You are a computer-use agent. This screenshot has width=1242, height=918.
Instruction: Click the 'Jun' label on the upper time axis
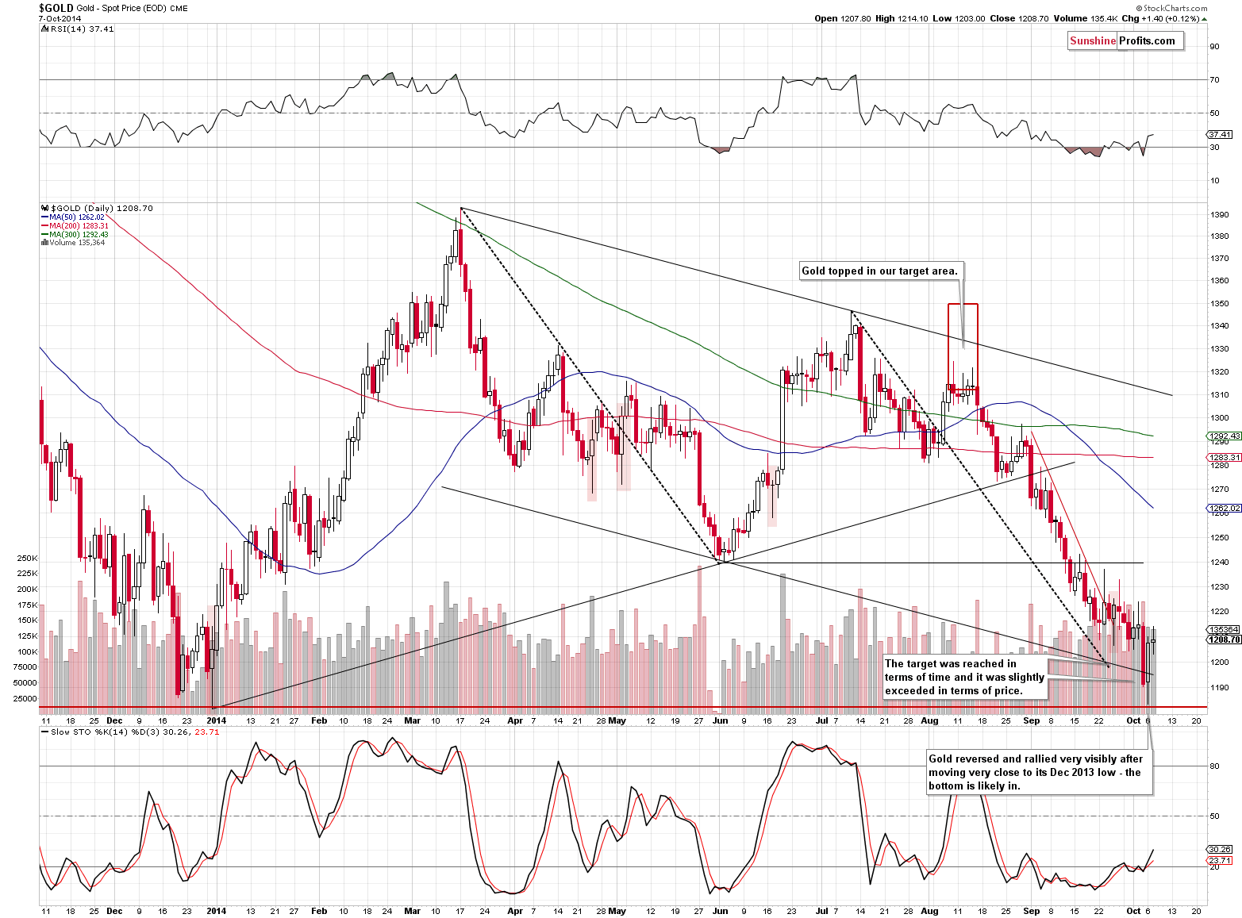click(x=720, y=721)
